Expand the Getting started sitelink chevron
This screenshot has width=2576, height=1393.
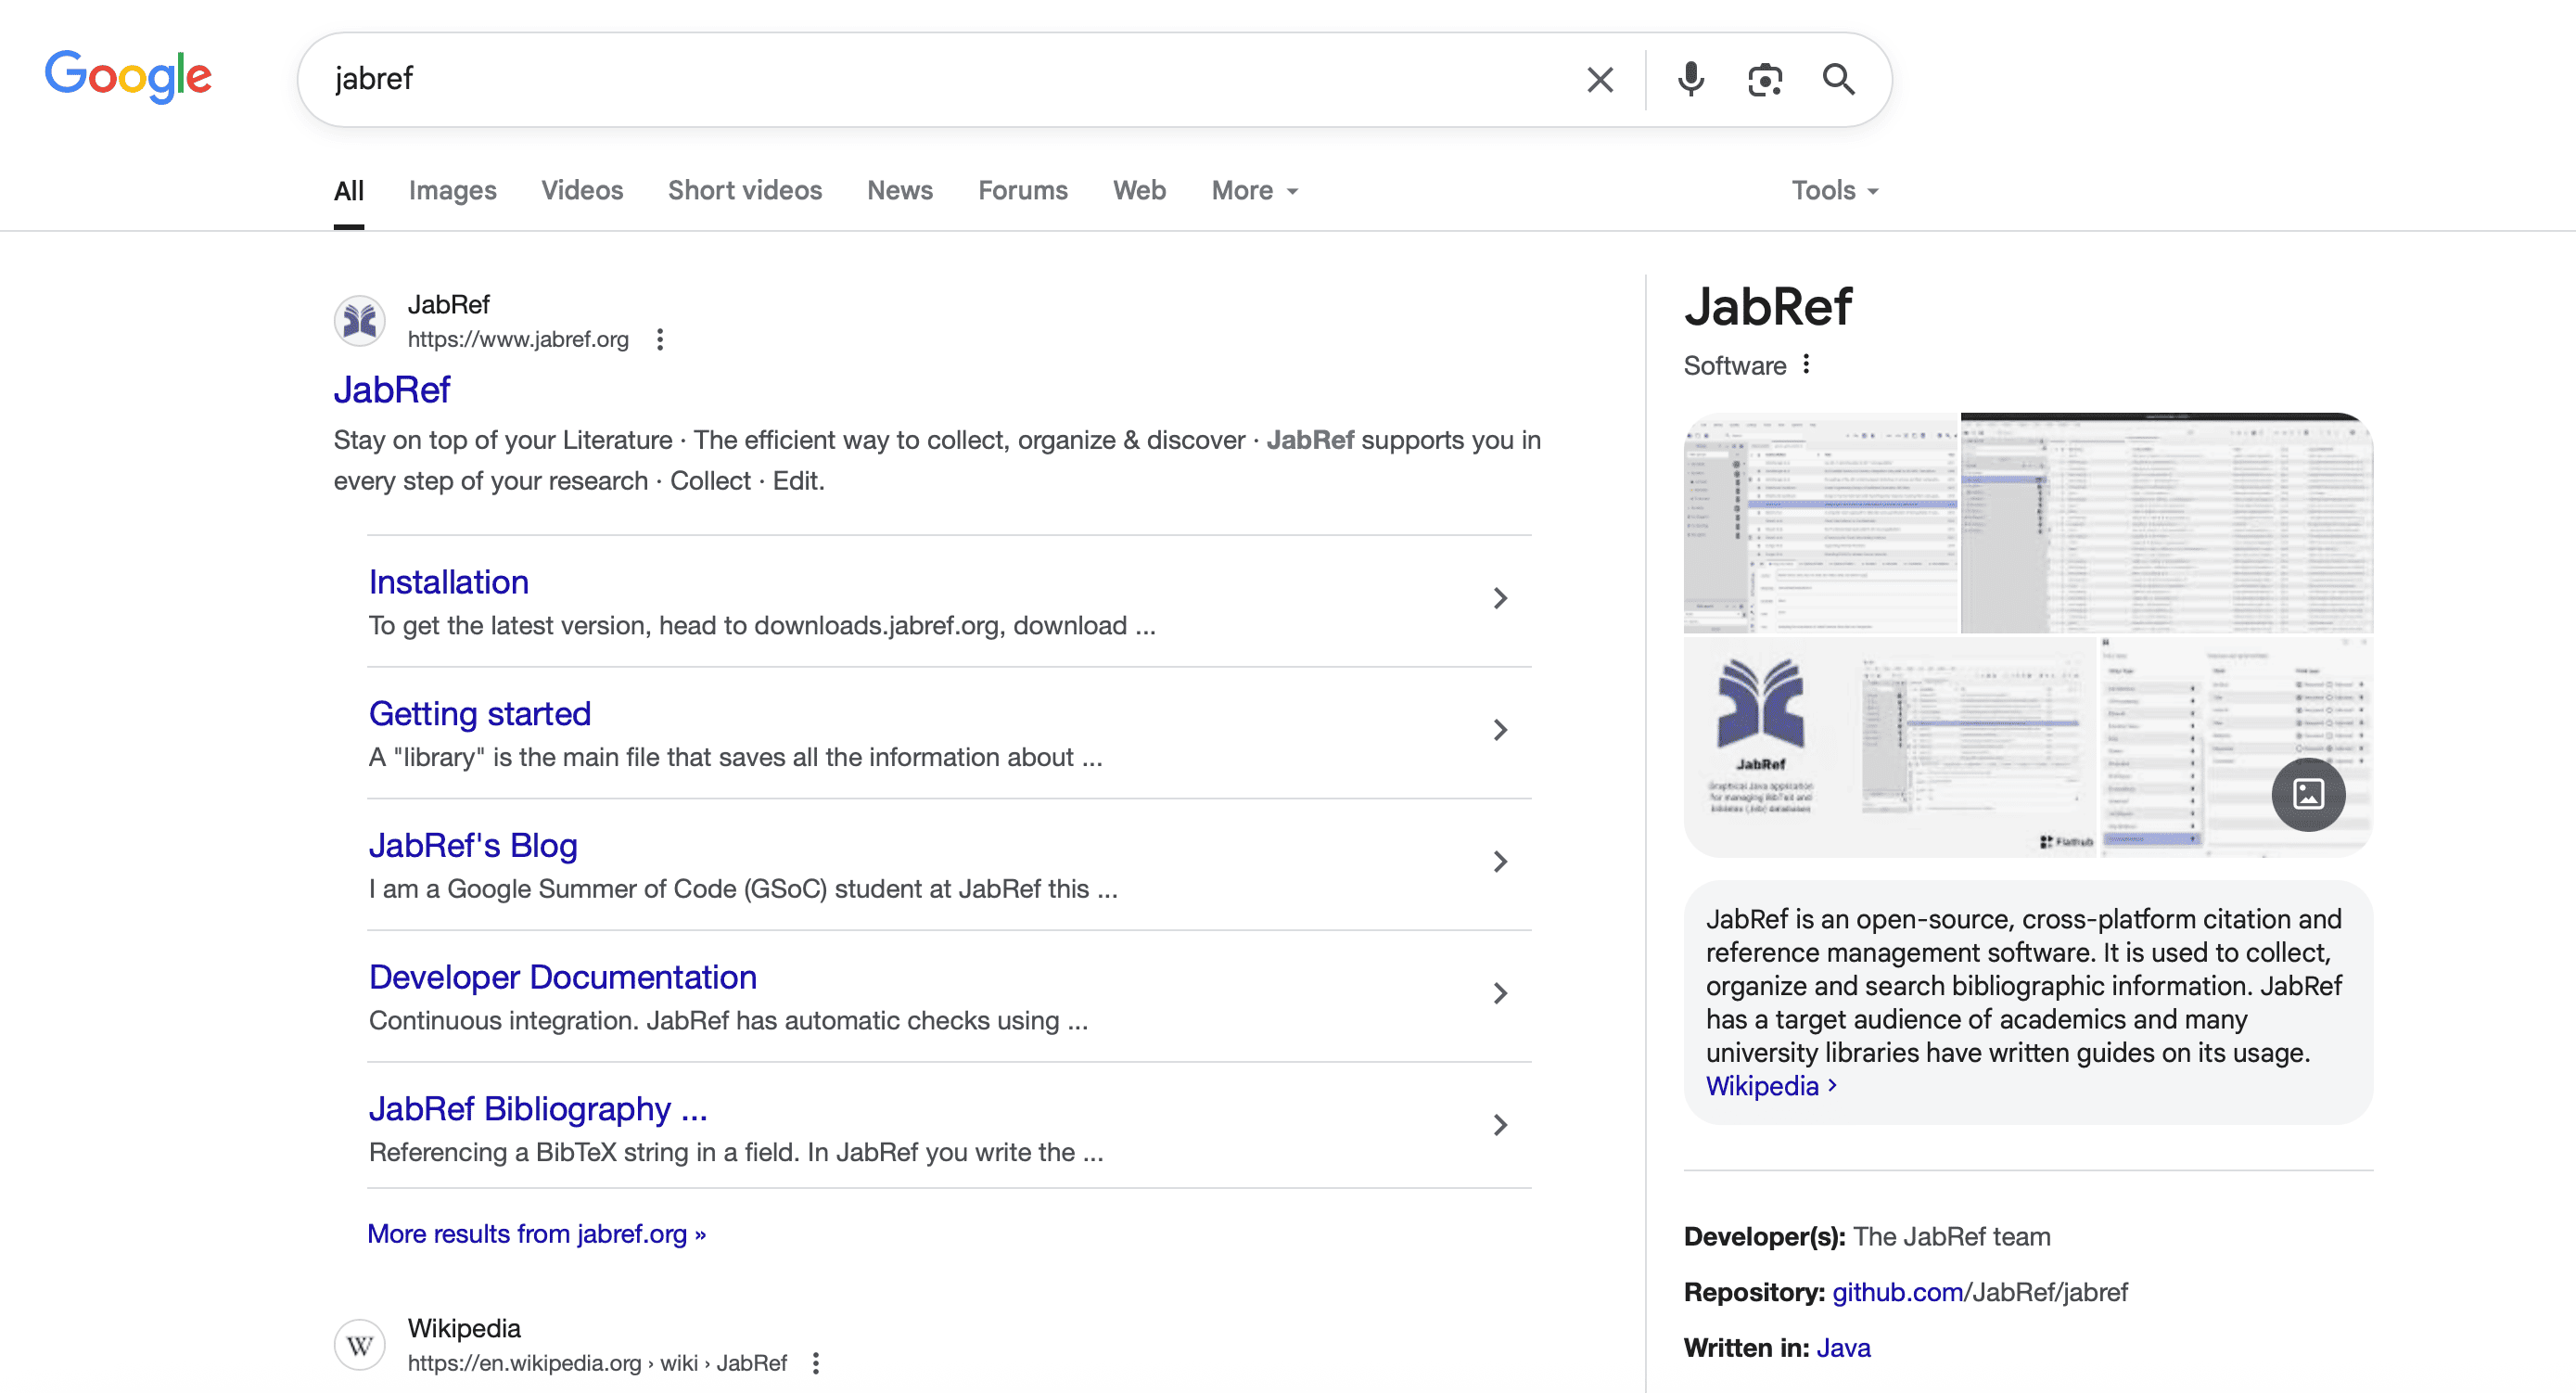(x=1500, y=730)
